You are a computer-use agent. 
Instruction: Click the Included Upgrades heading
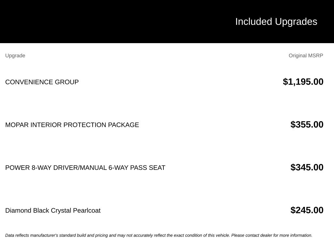click(276, 22)
